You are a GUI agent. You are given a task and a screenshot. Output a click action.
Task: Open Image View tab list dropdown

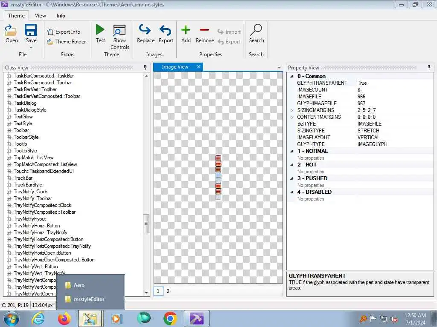279,68
